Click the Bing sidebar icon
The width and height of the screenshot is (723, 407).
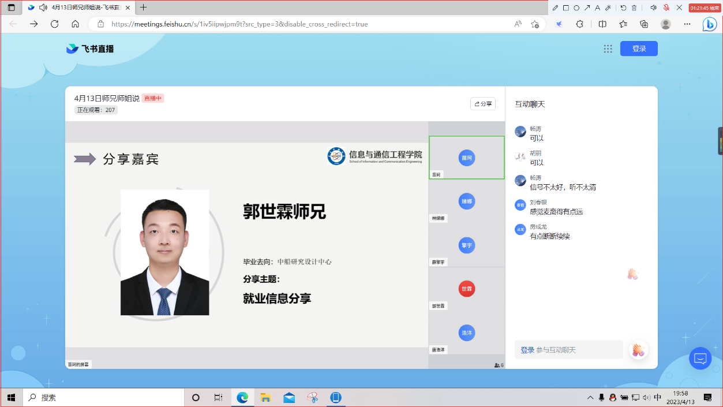point(709,24)
